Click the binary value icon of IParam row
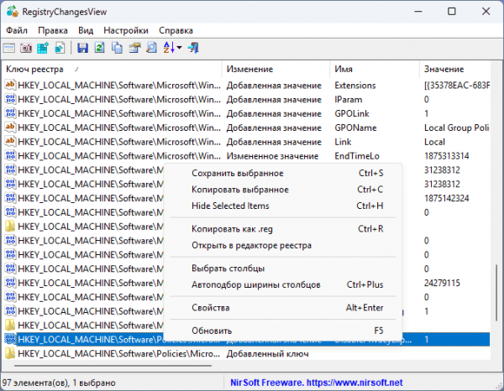The image size is (504, 391). pos(10,99)
